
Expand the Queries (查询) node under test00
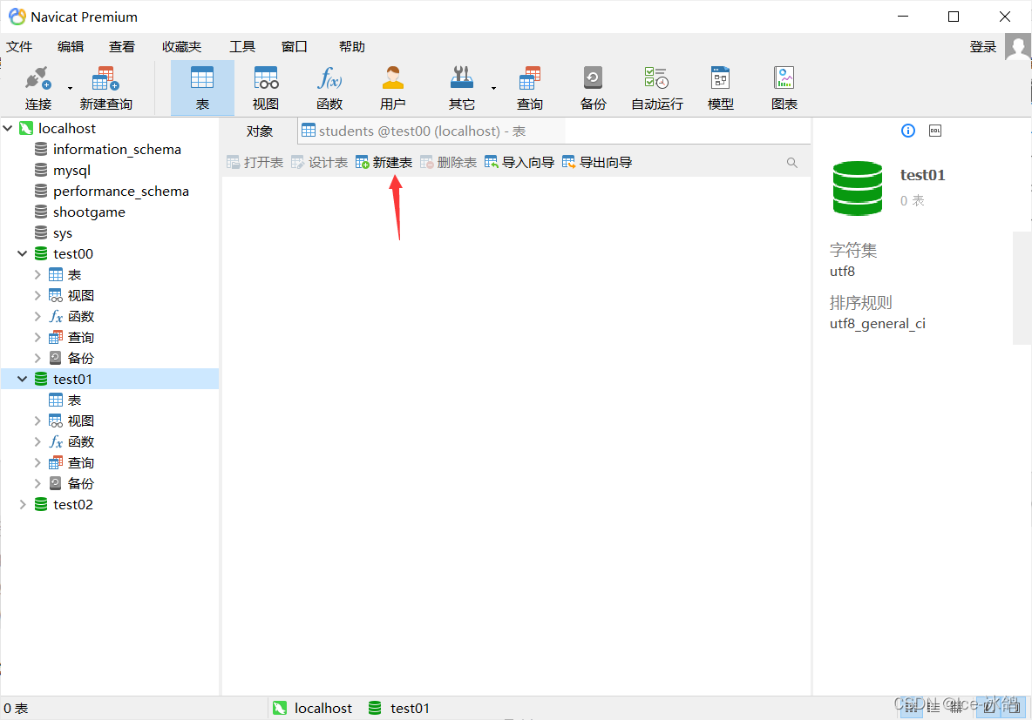[x=37, y=338]
